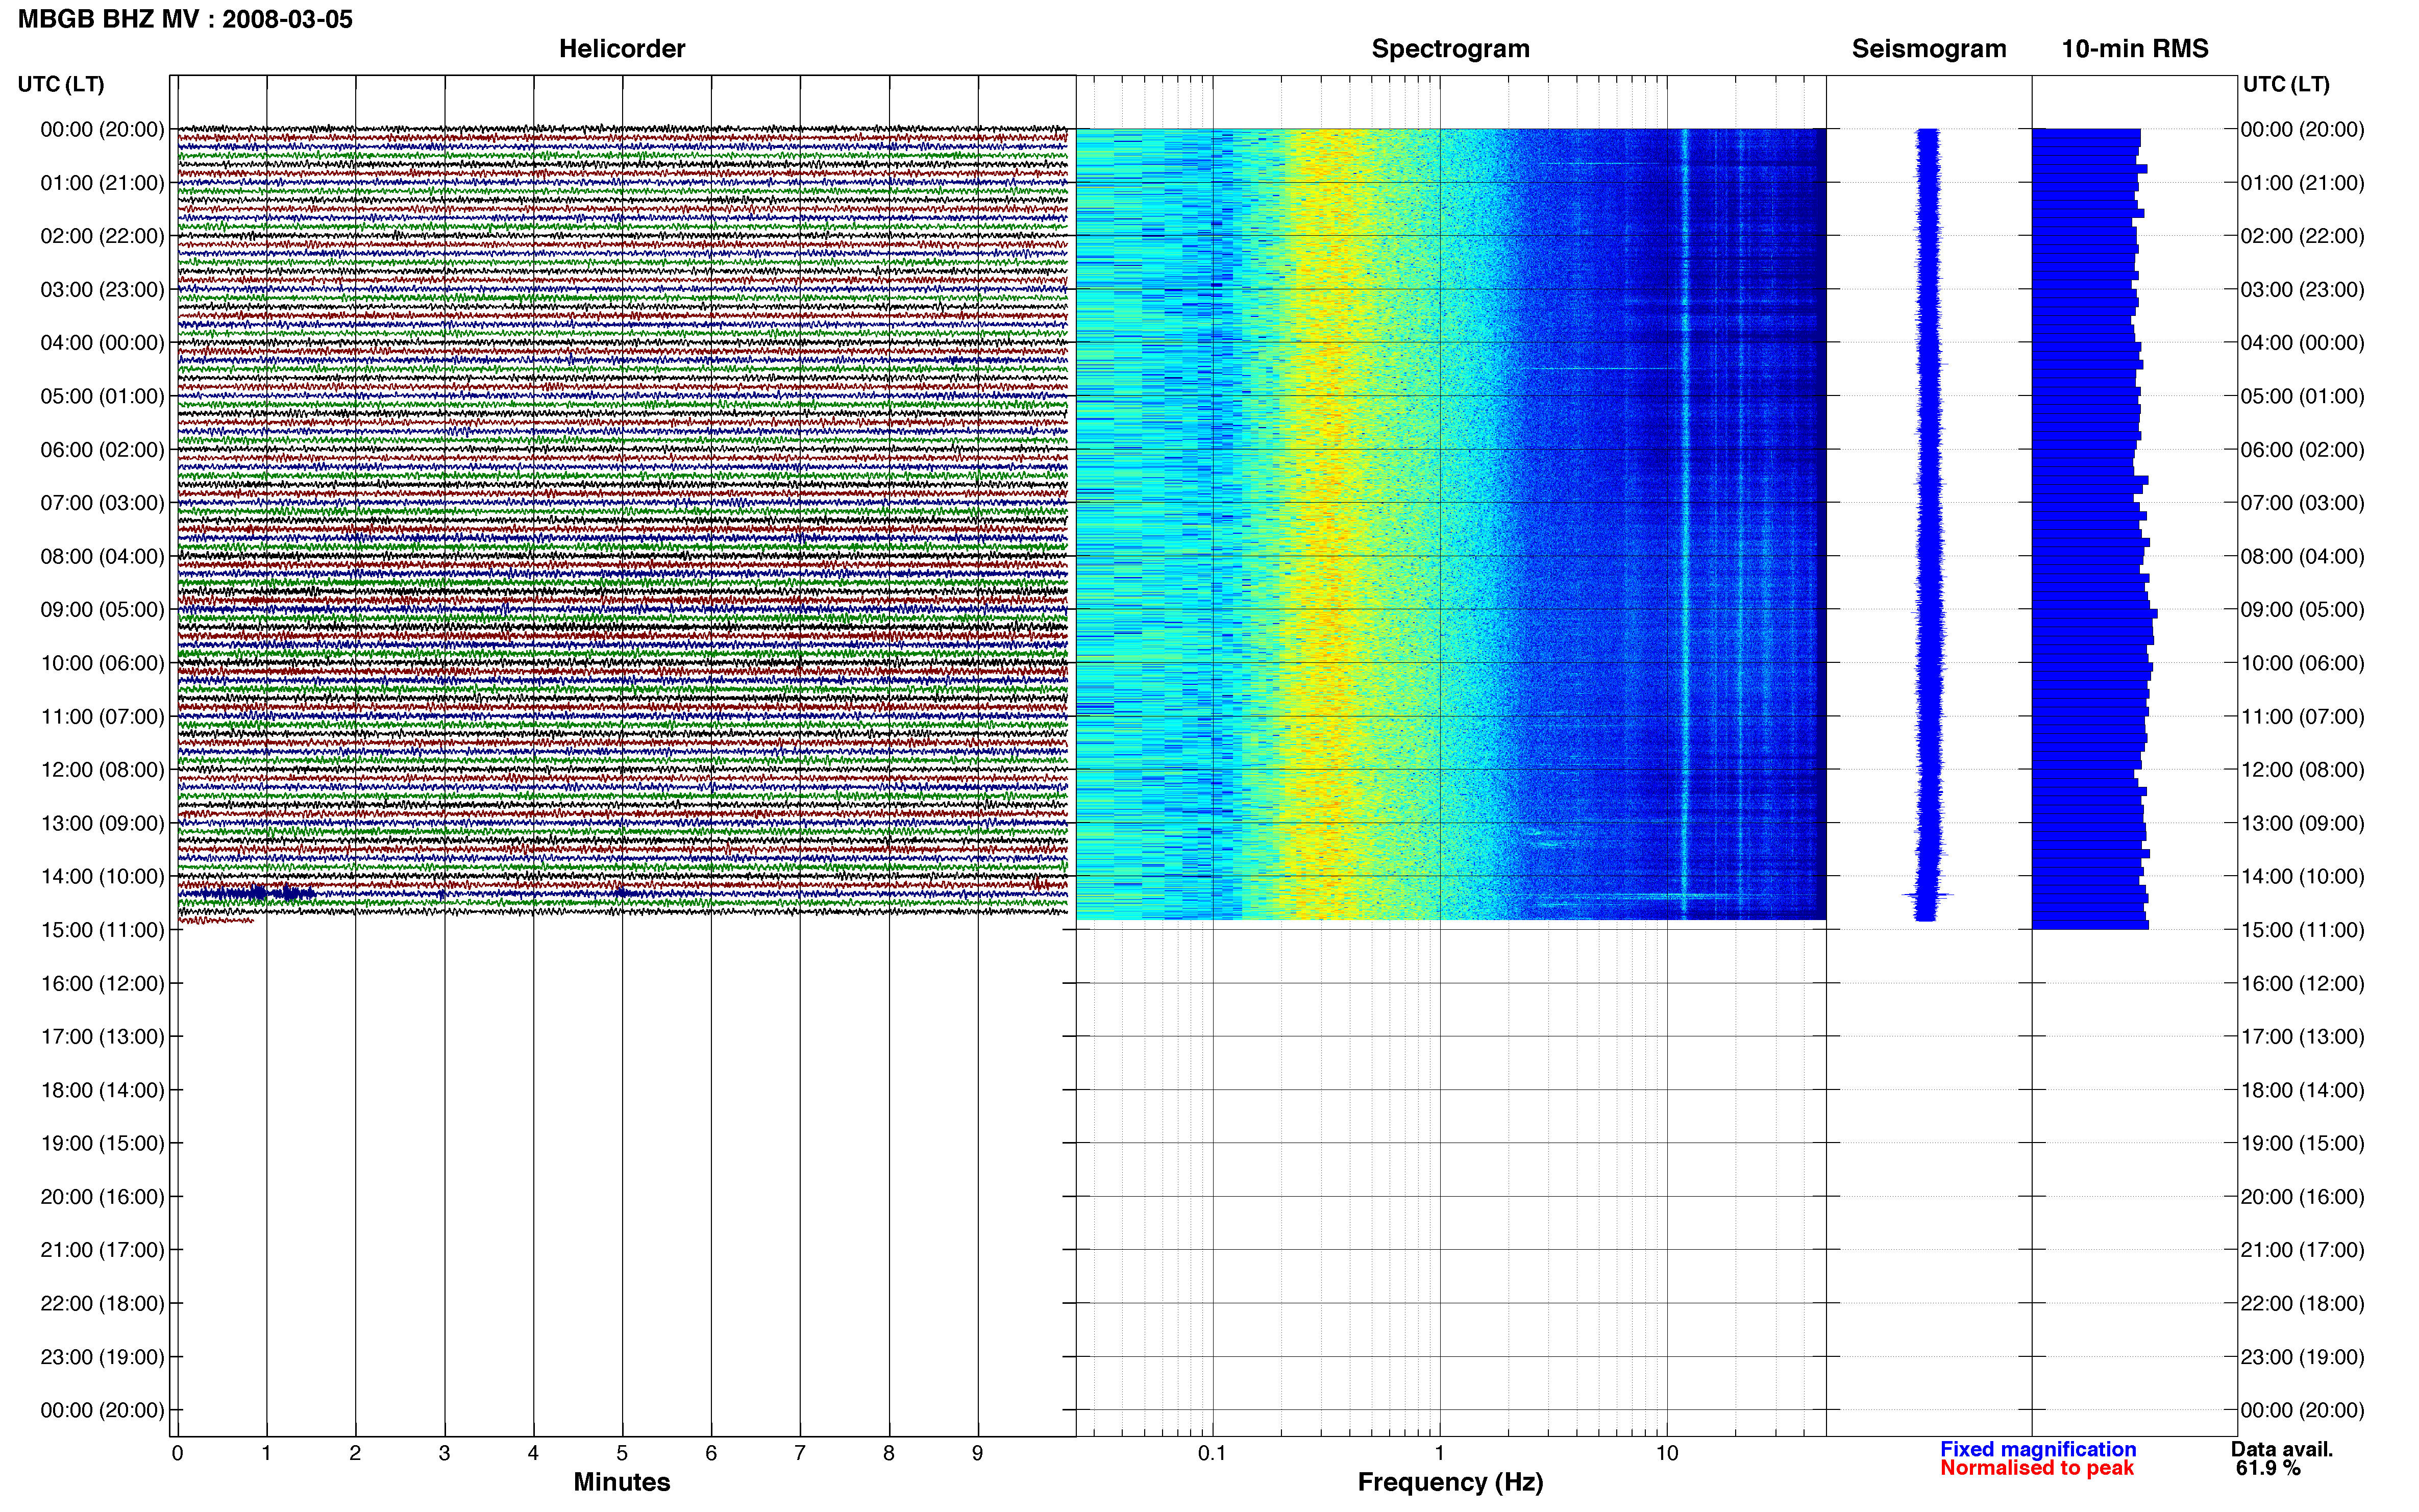Click left time label '00:00 (20:00)' at top
This screenshot has width=2419, height=1512.
pos(102,129)
